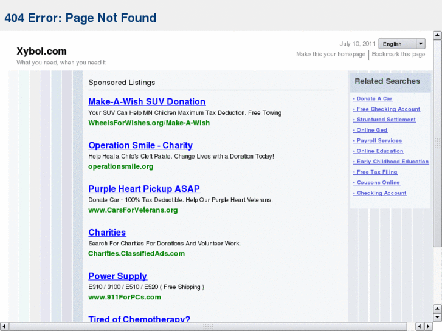Click Make this your homepage link
This screenshot has width=442, height=331.
[331, 54]
